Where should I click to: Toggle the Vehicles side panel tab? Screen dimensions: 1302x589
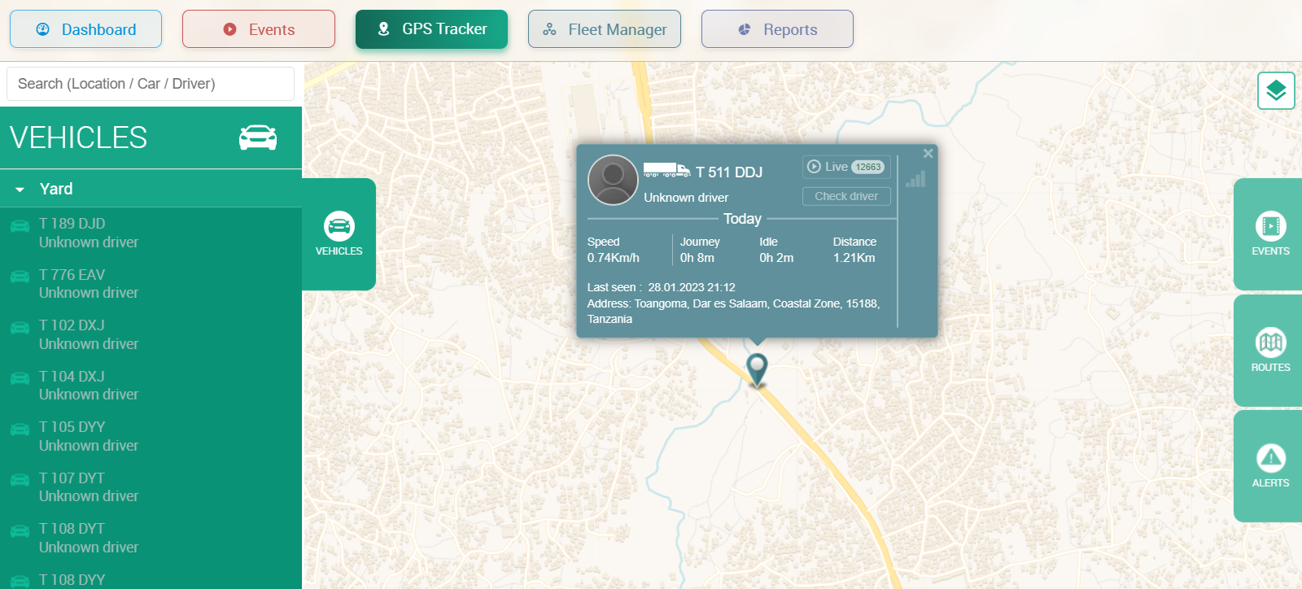click(339, 234)
